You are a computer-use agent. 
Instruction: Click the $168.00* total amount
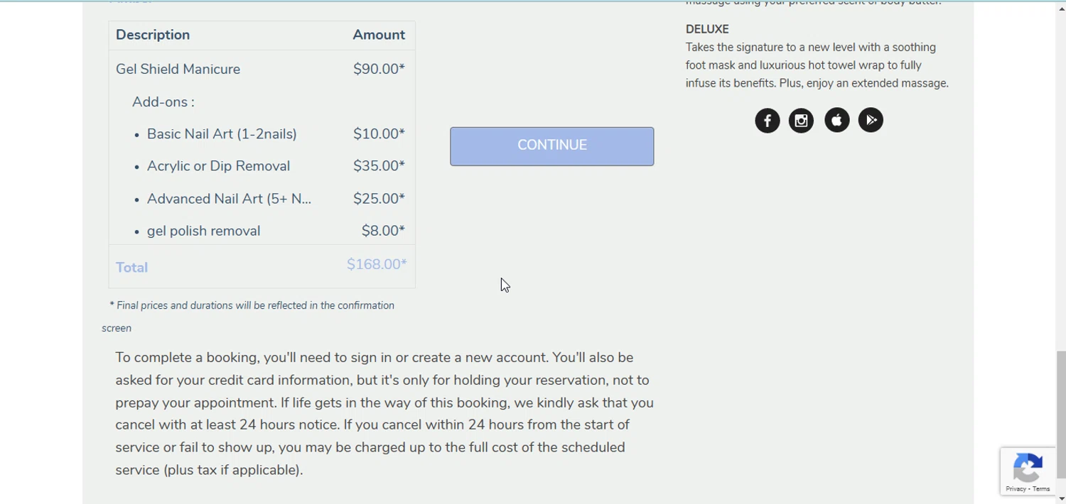377,265
